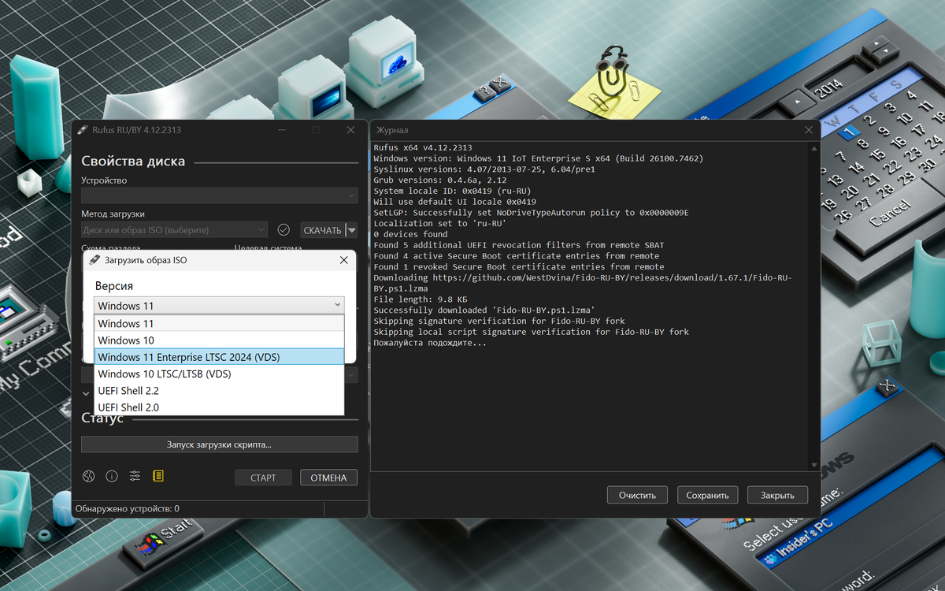The height and width of the screenshot is (591, 945).
Task: Click 'Обнаружено устройств: 0' status text
Action: [128, 508]
